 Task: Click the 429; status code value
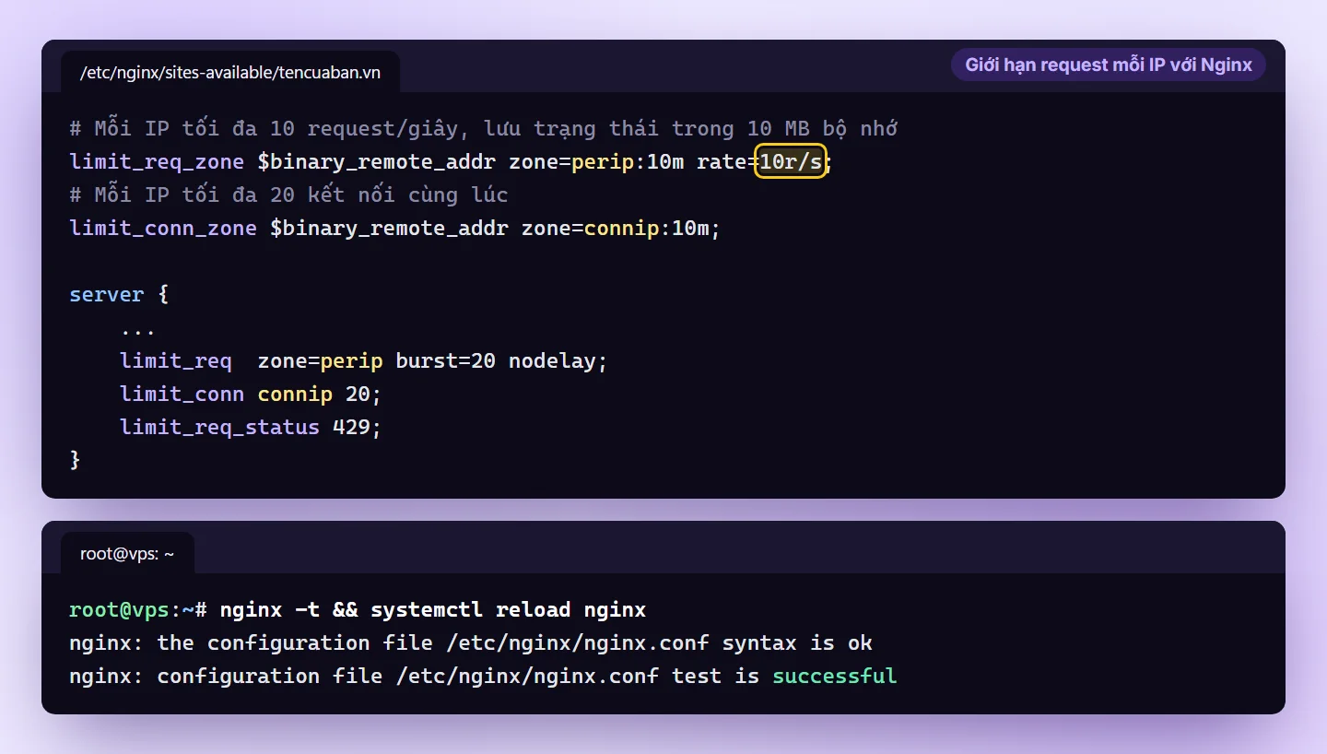(x=358, y=428)
